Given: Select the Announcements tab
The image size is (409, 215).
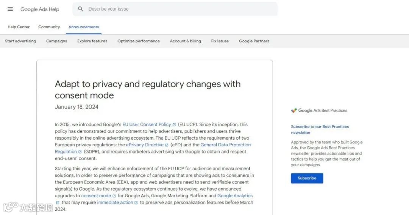Looking at the screenshot, I should (84, 27).
